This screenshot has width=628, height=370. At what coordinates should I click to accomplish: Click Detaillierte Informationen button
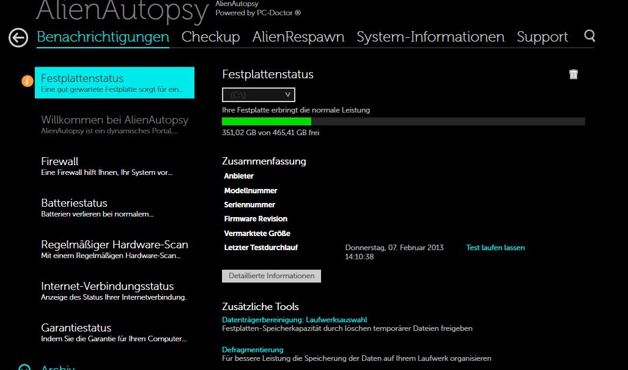tap(272, 276)
